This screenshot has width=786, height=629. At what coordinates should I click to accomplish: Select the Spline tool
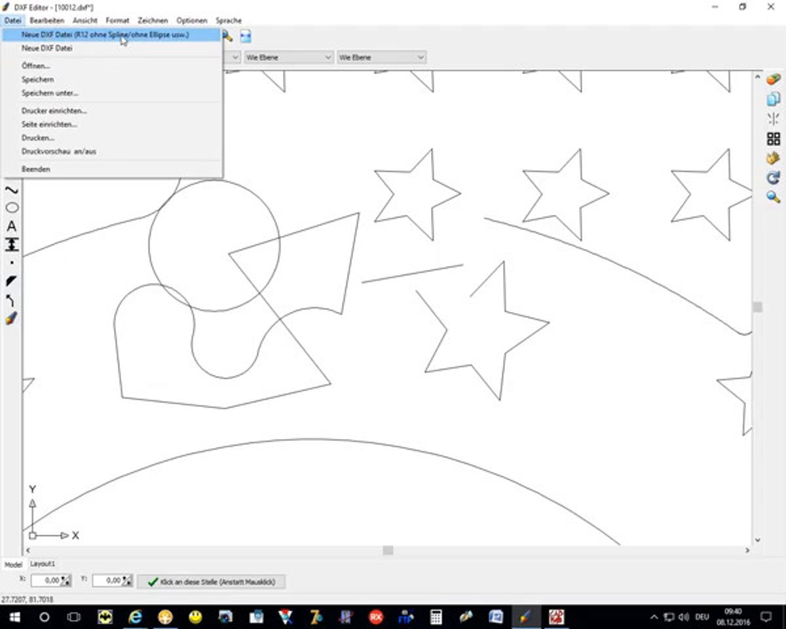(11, 189)
